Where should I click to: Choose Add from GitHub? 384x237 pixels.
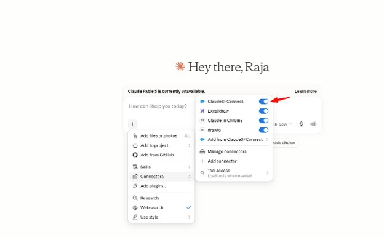[x=161, y=155]
